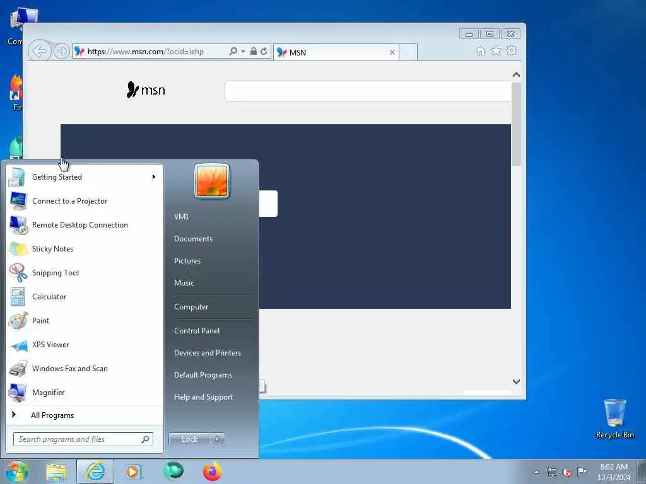
Task: Click the MSN page search field
Action: click(368, 91)
